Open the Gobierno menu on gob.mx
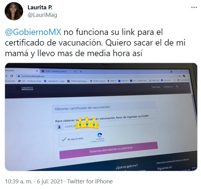The width and height of the screenshot is (201, 189). click(168, 87)
